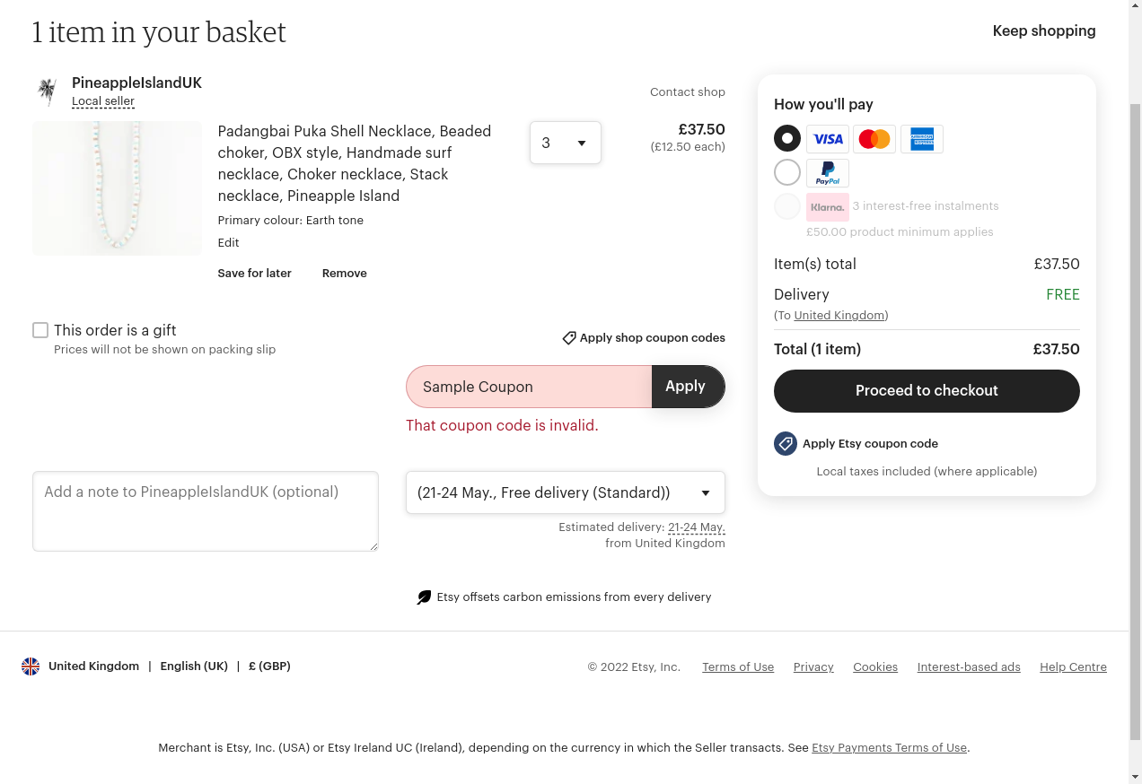The height and width of the screenshot is (784, 1142).
Task: Tick the This order is a gift checkbox
Action: [40, 330]
